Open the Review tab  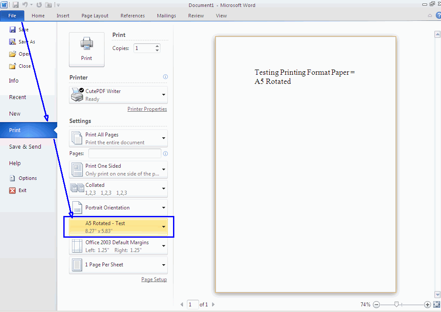(196, 15)
